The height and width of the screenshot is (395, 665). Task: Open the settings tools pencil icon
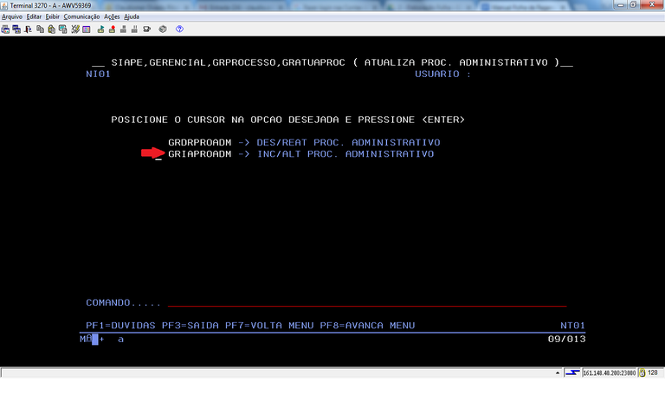click(75, 29)
